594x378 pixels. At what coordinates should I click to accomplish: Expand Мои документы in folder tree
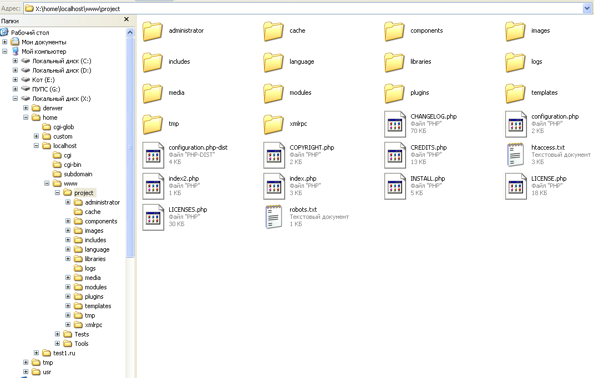(4, 42)
